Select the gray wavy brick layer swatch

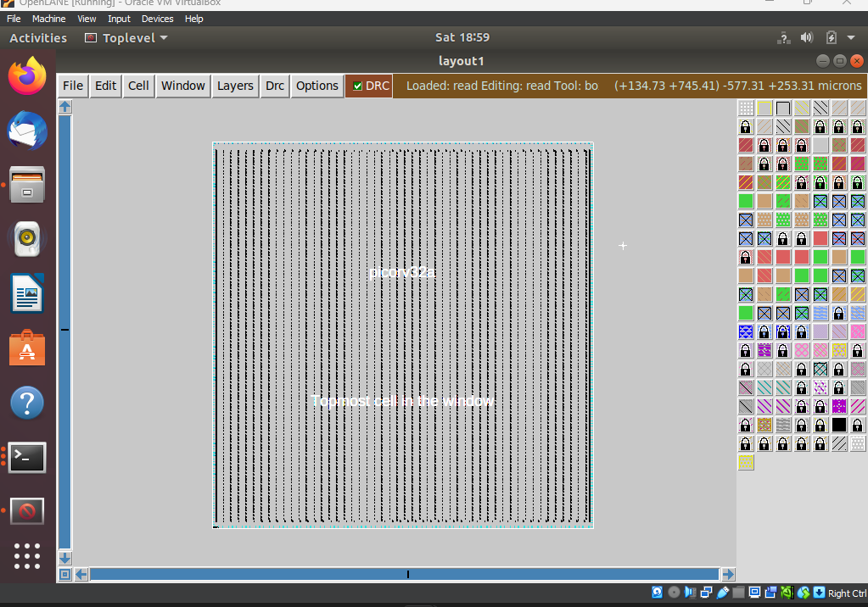tap(783, 425)
